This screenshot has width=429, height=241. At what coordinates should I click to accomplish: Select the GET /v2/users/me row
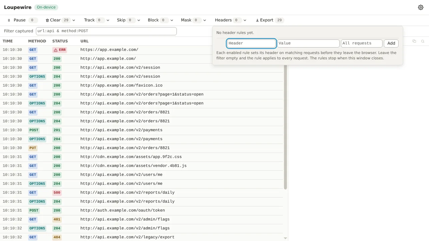pos(141,175)
